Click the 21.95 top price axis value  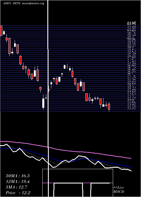click(x=131, y=23)
